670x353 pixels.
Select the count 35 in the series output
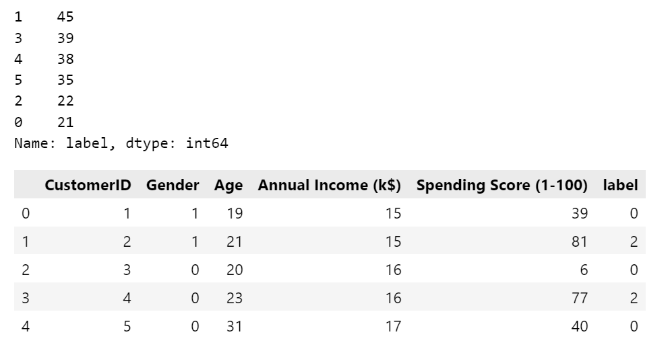[65, 80]
